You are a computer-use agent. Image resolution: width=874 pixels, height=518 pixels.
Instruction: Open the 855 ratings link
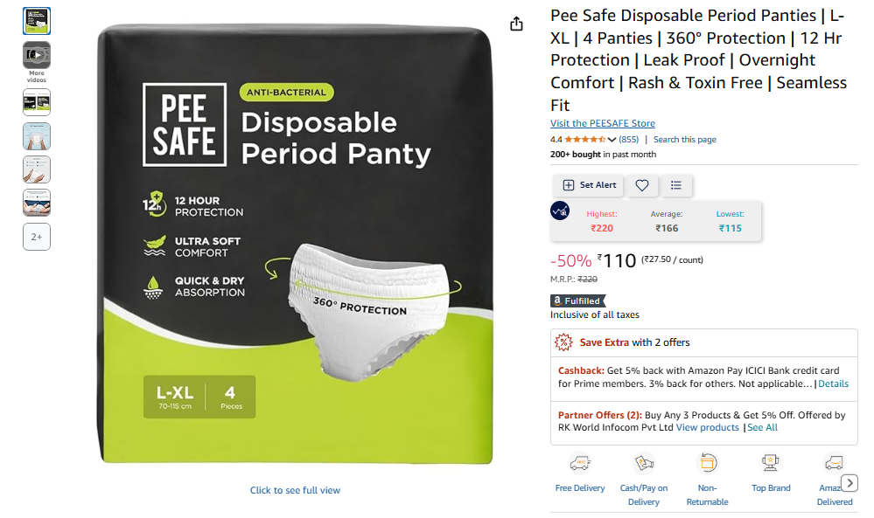pos(629,140)
